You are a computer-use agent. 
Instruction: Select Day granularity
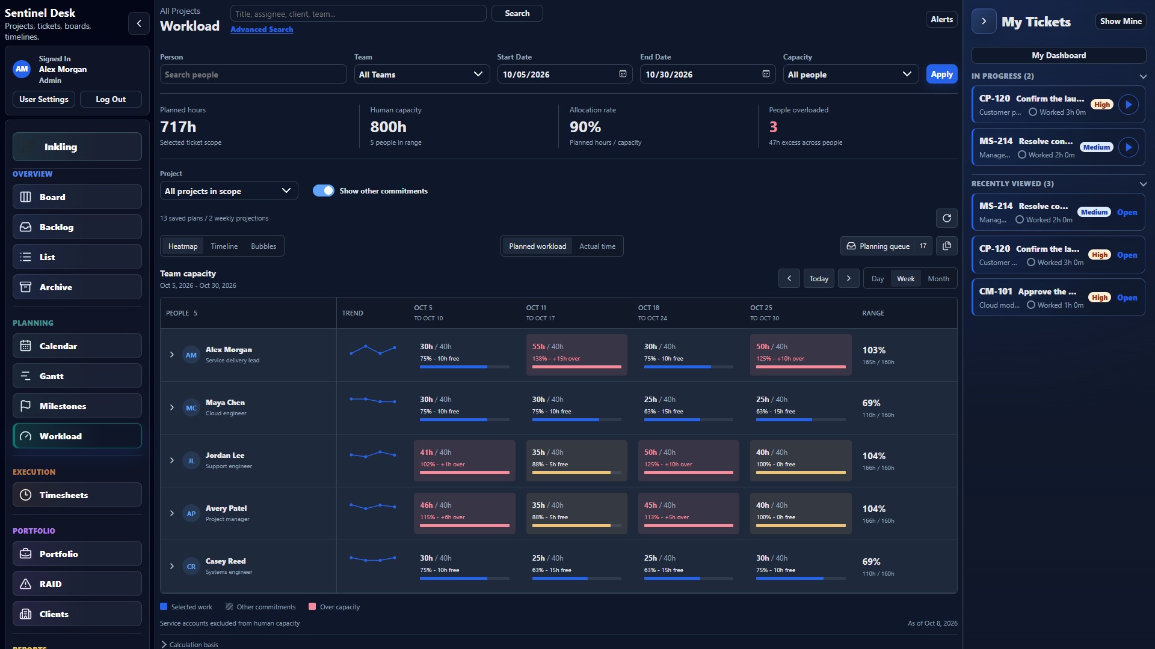(x=878, y=279)
